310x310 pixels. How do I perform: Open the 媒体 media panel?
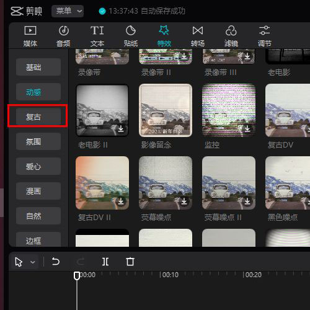click(30, 36)
